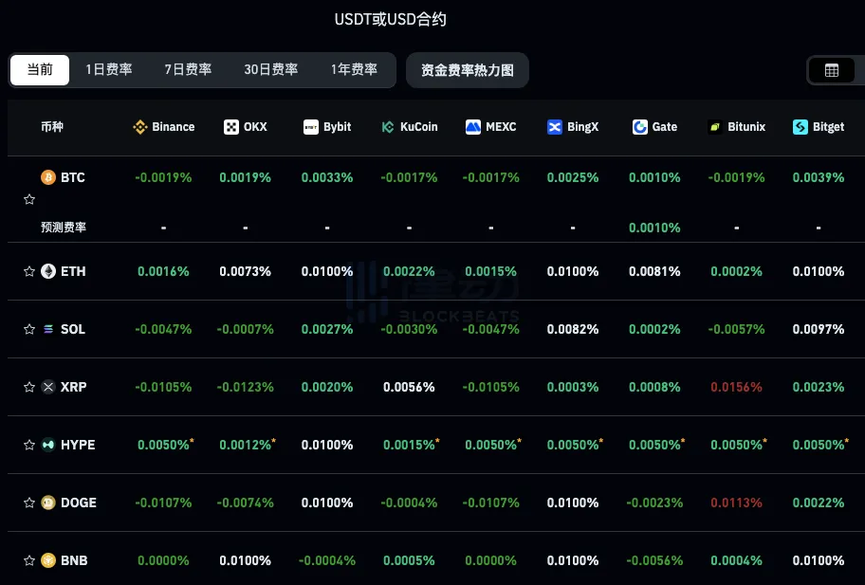This screenshot has height=585, width=865.
Task: Click the Binance exchange logo
Action: point(140,127)
